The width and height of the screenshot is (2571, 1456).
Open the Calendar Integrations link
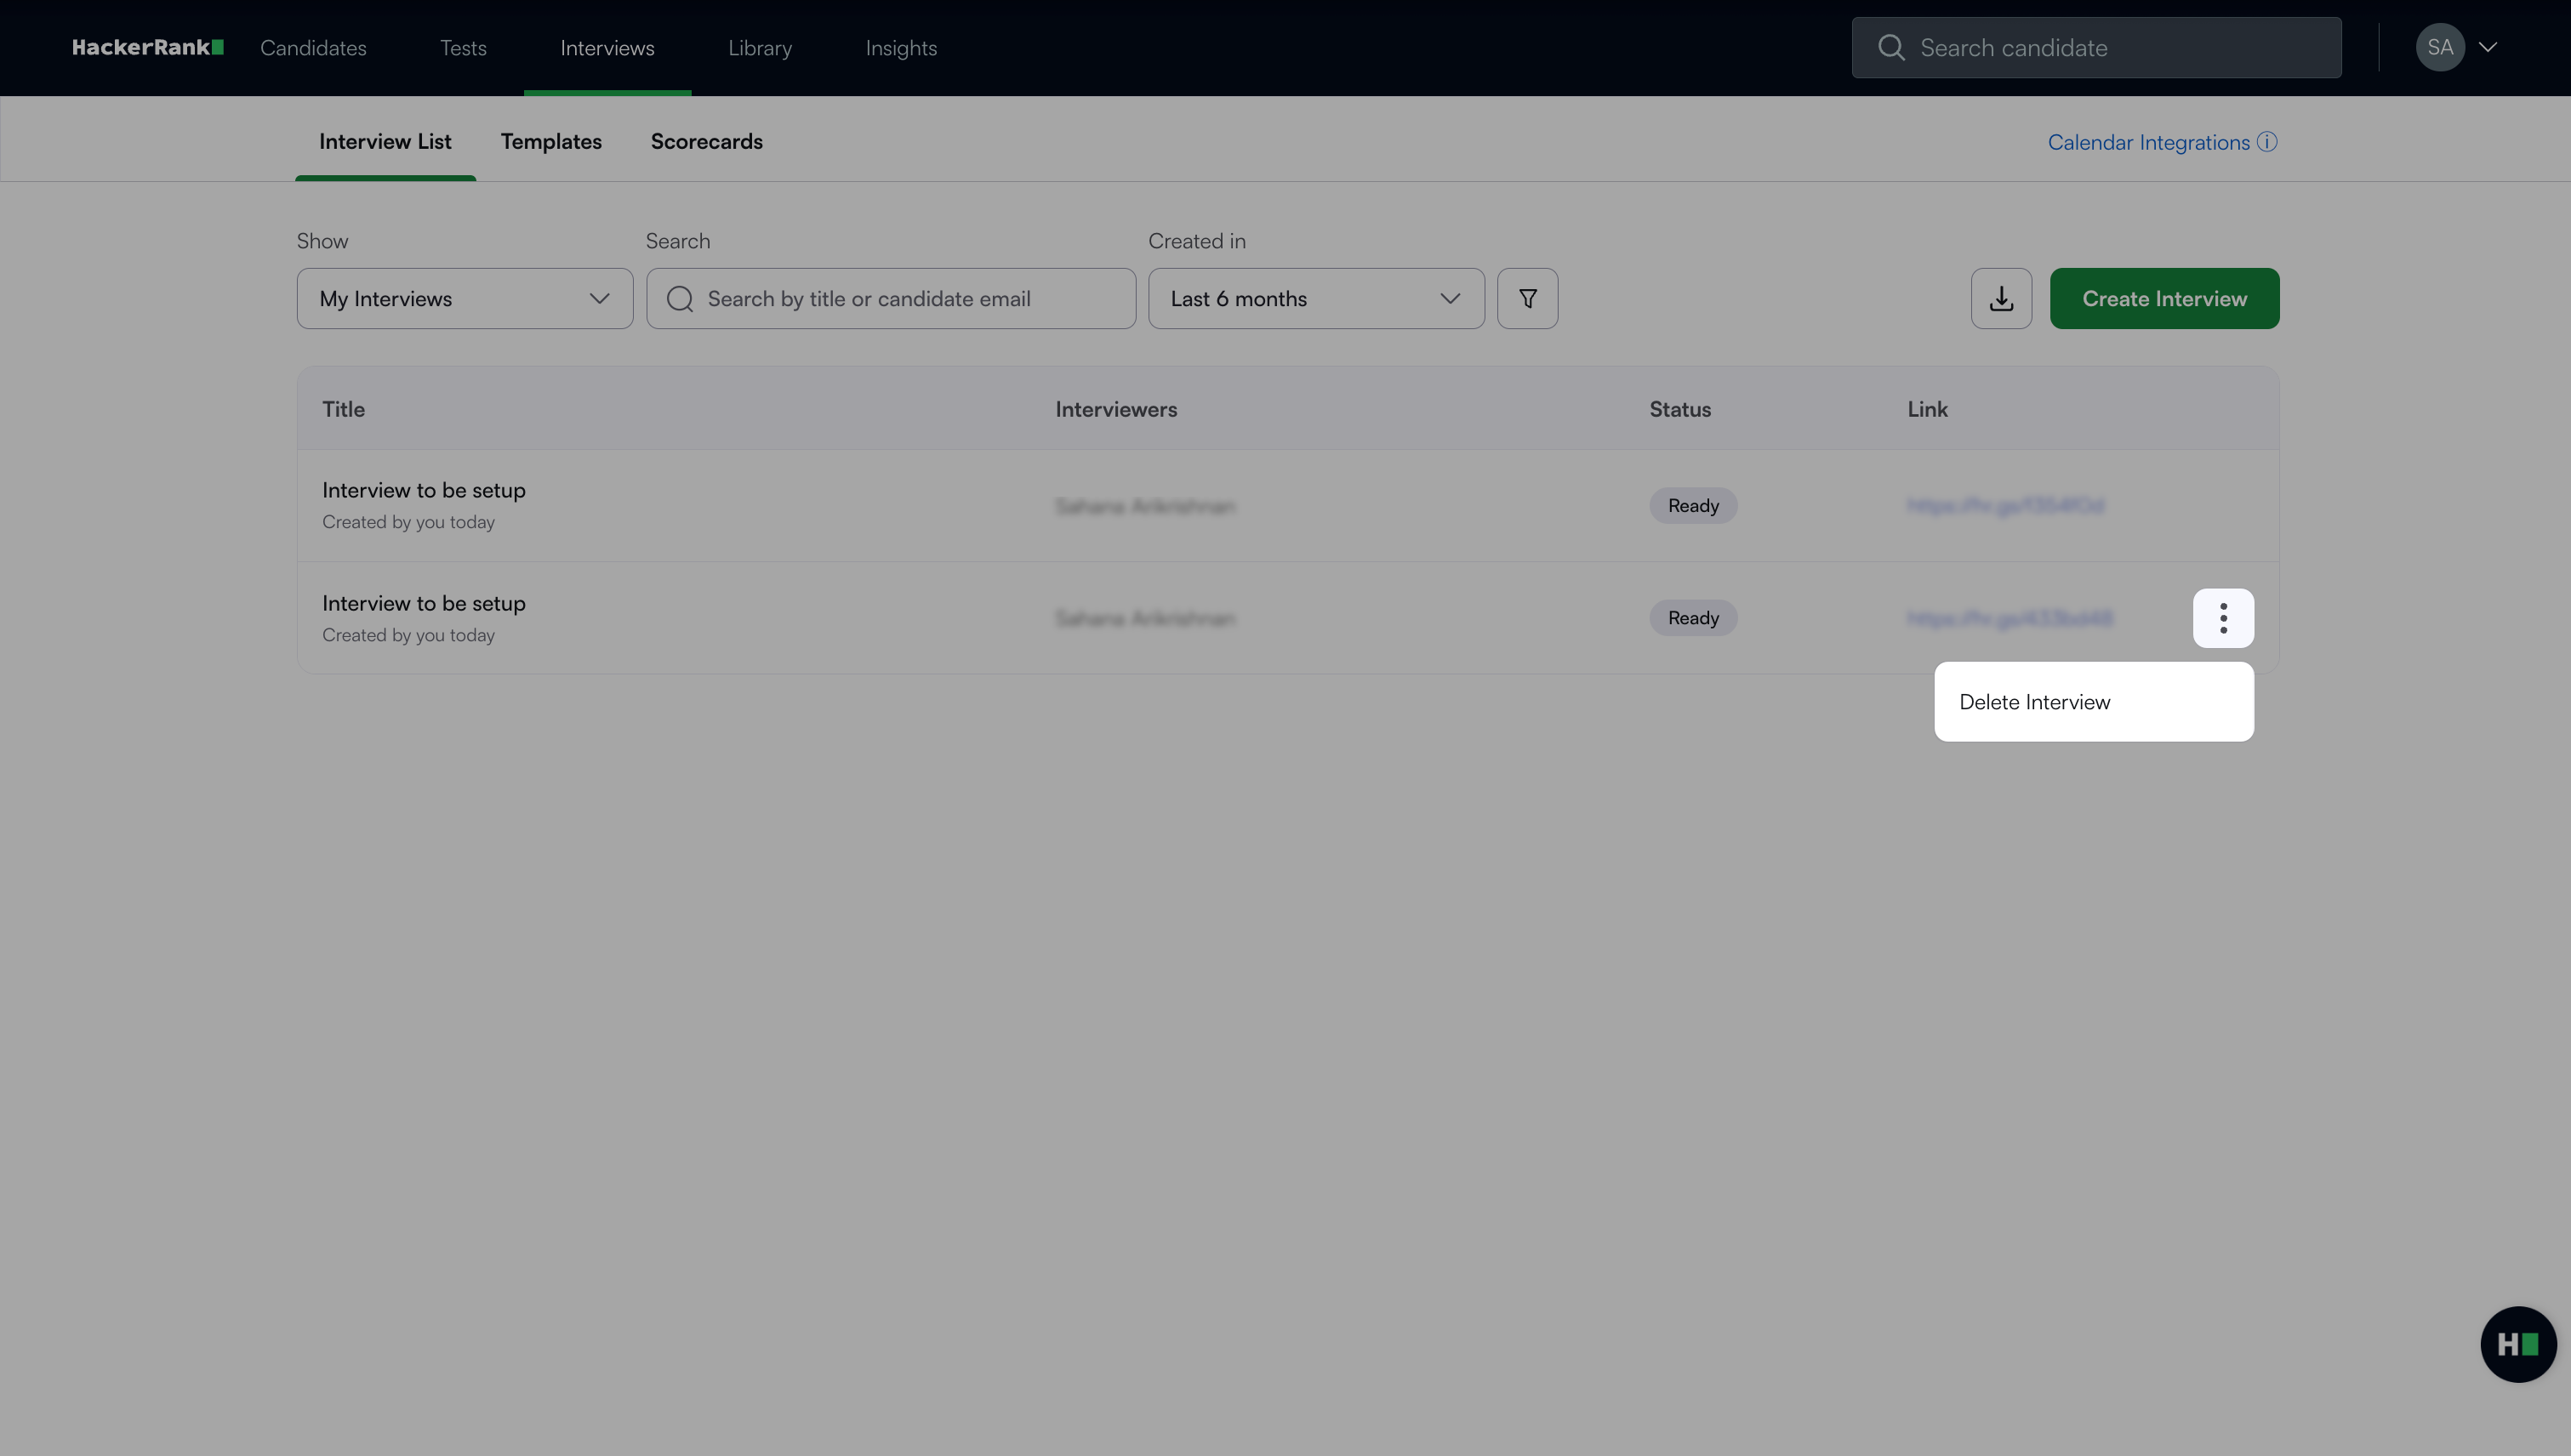click(x=2148, y=142)
